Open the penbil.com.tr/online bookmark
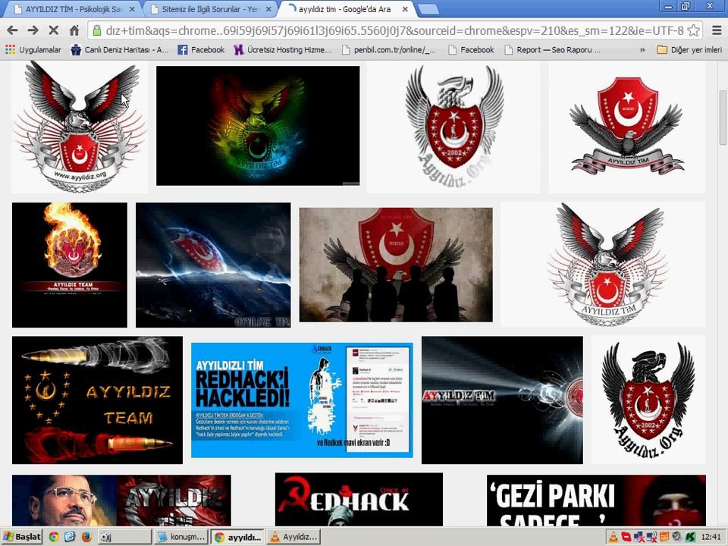 [389, 50]
